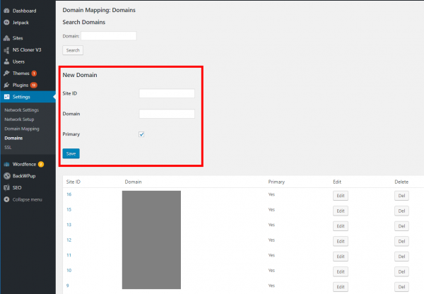This screenshot has width=424, height=294.
Task: Click the Plugins update count badge
Action: (33, 86)
